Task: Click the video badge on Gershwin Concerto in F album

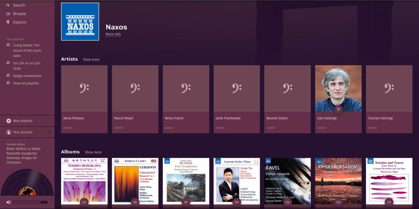Action: click(135, 202)
